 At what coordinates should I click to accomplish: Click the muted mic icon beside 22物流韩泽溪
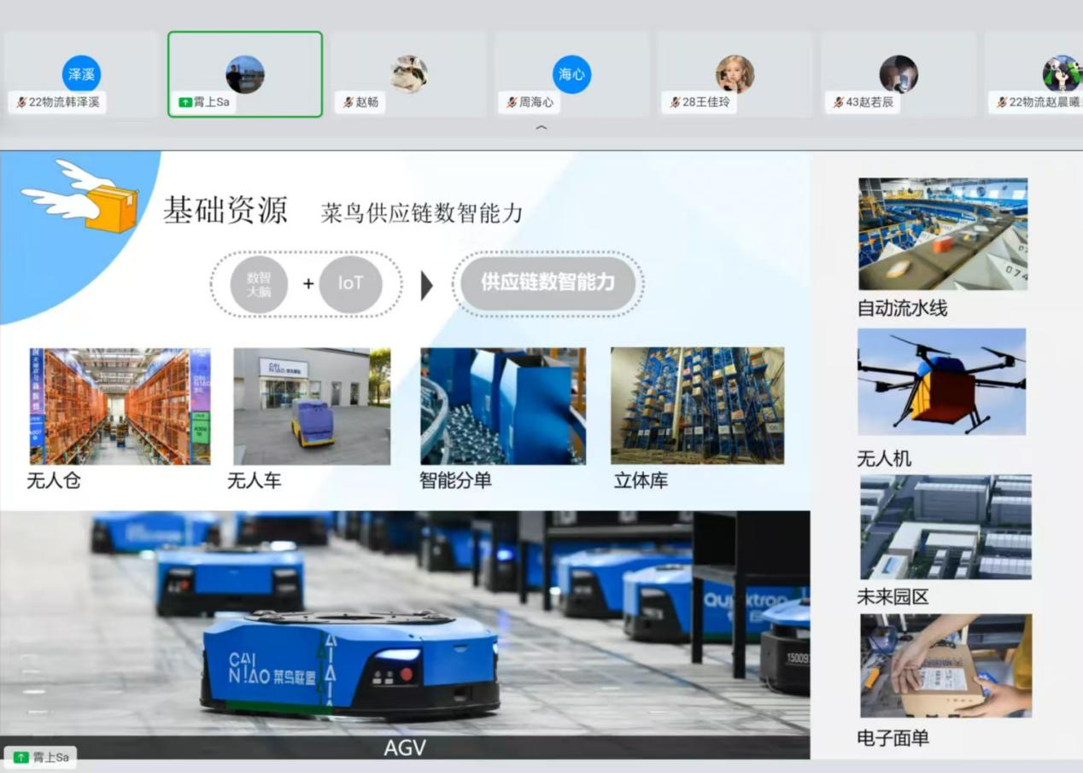pyautogui.click(x=21, y=102)
